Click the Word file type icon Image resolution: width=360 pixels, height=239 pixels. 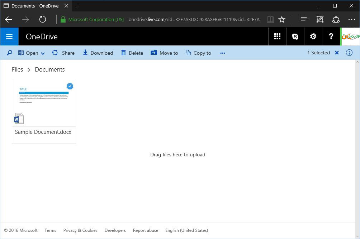pos(19,118)
